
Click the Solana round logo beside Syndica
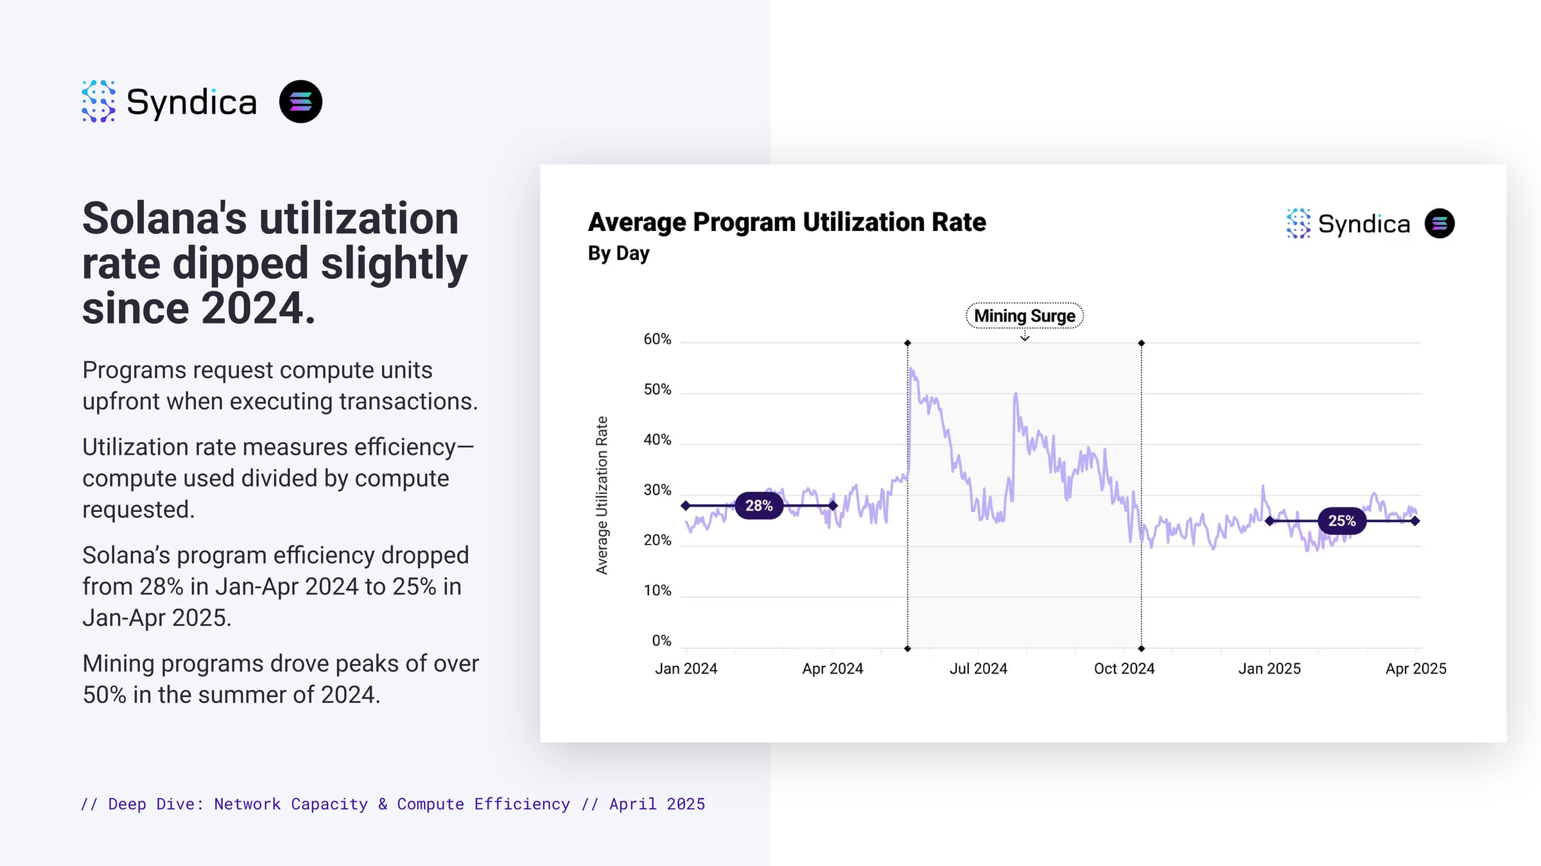tap(300, 101)
